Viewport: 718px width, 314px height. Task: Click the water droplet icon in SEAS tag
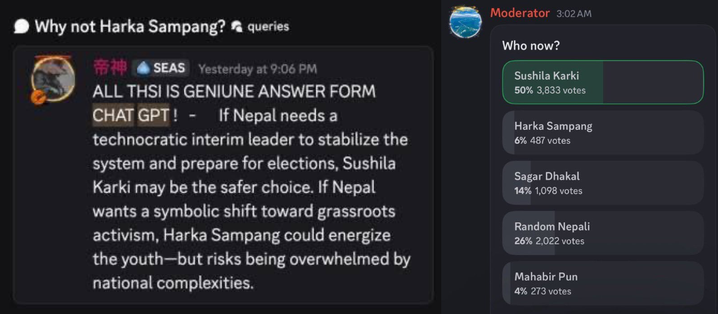tap(142, 68)
